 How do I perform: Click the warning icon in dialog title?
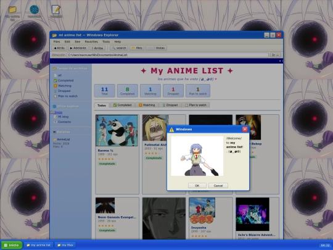click(171, 130)
